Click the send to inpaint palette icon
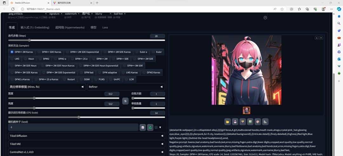 [258, 122]
